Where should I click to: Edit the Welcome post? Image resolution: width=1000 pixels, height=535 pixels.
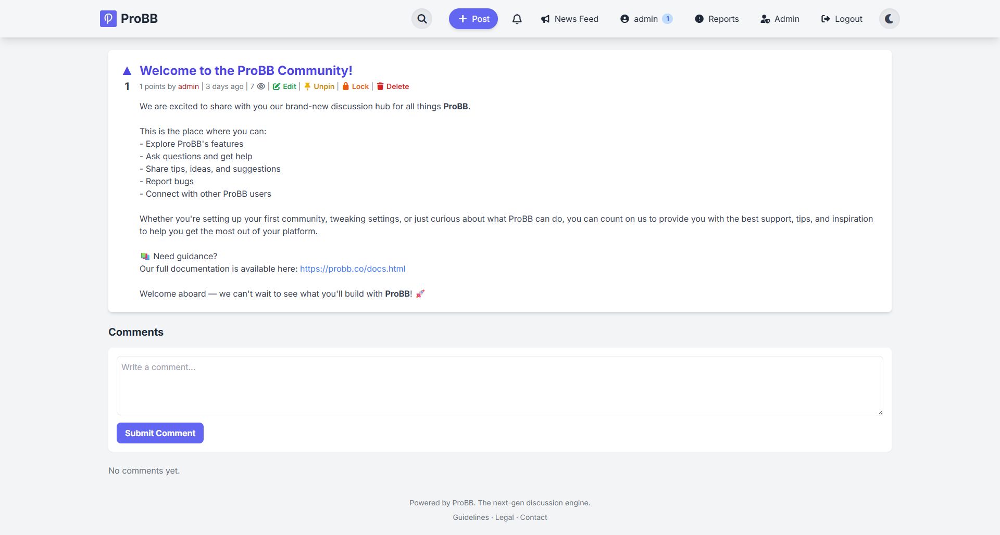(x=284, y=86)
